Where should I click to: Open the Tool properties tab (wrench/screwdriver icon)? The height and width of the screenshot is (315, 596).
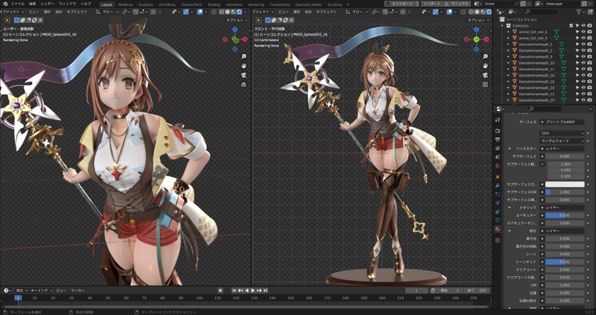click(498, 120)
